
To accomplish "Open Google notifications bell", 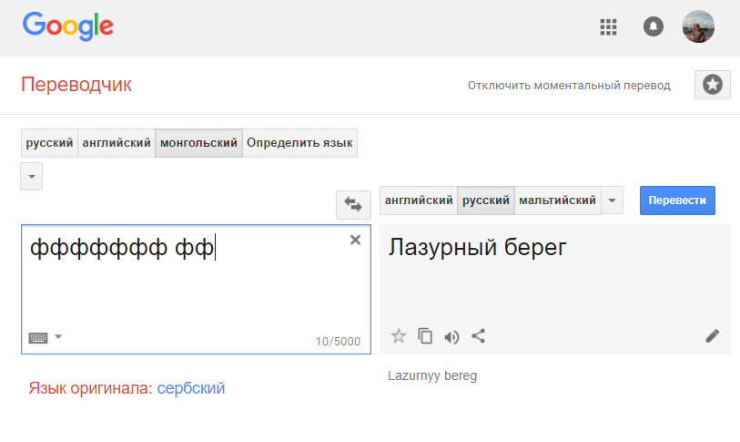I will point(654,26).
